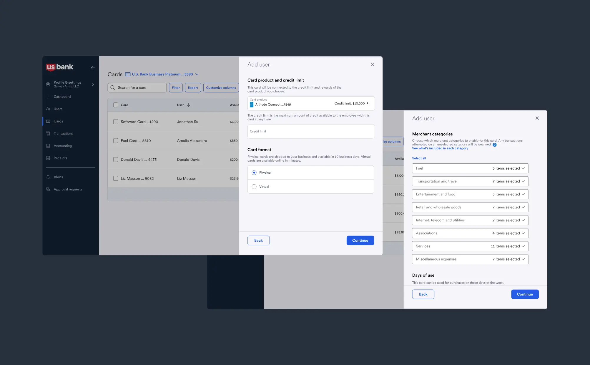590x365 pixels.
Task: Click See what's included in each category link
Action: [440, 148]
